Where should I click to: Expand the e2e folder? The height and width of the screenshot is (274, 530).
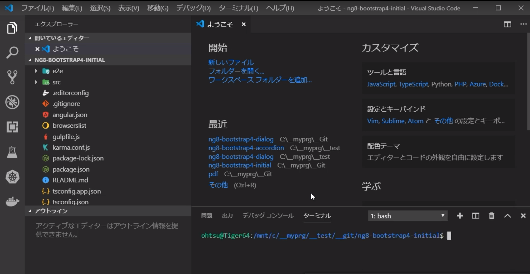[x=36, y=71]
